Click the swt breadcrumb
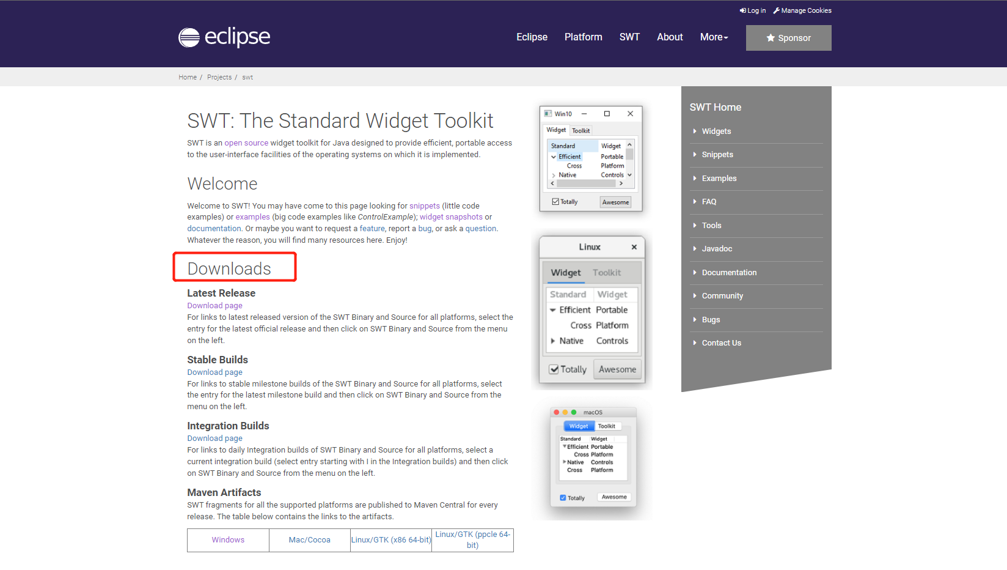 (x=247, y=77)
